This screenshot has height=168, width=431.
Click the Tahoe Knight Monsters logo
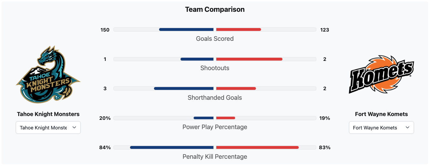48,74
